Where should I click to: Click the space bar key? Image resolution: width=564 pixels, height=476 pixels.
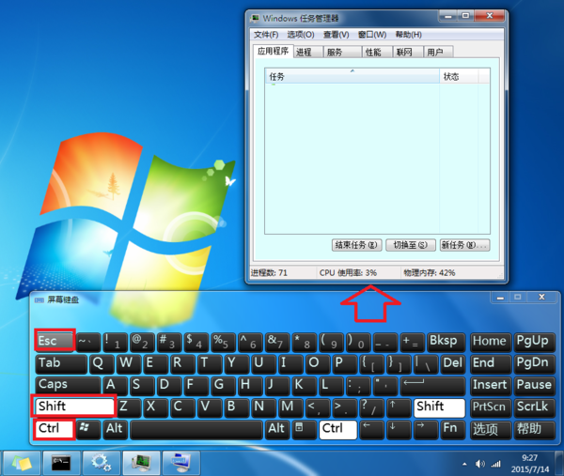point(196,429)
